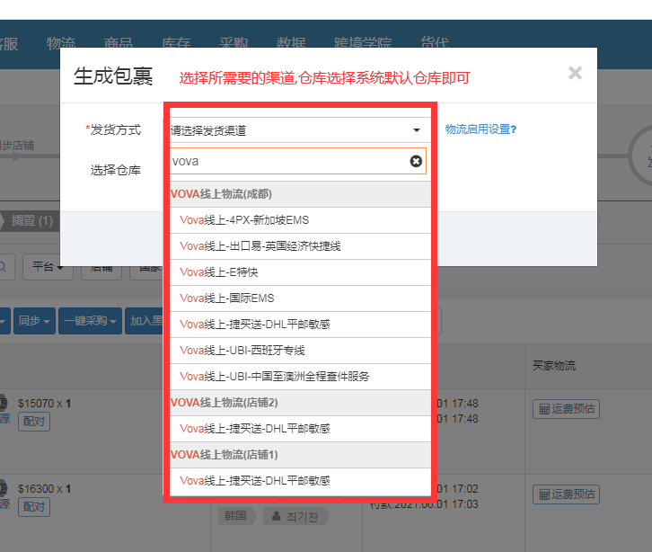
Task: Close the 生成包裹 dialog with X
Action: (x=575, y=73)
